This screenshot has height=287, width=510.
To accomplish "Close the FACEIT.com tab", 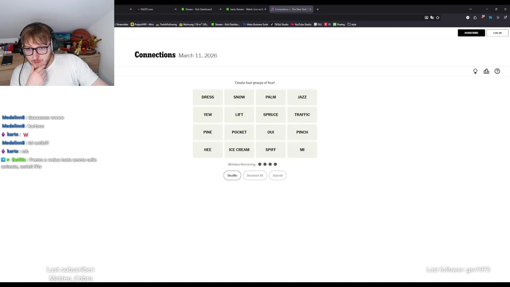I will [175, 9].
